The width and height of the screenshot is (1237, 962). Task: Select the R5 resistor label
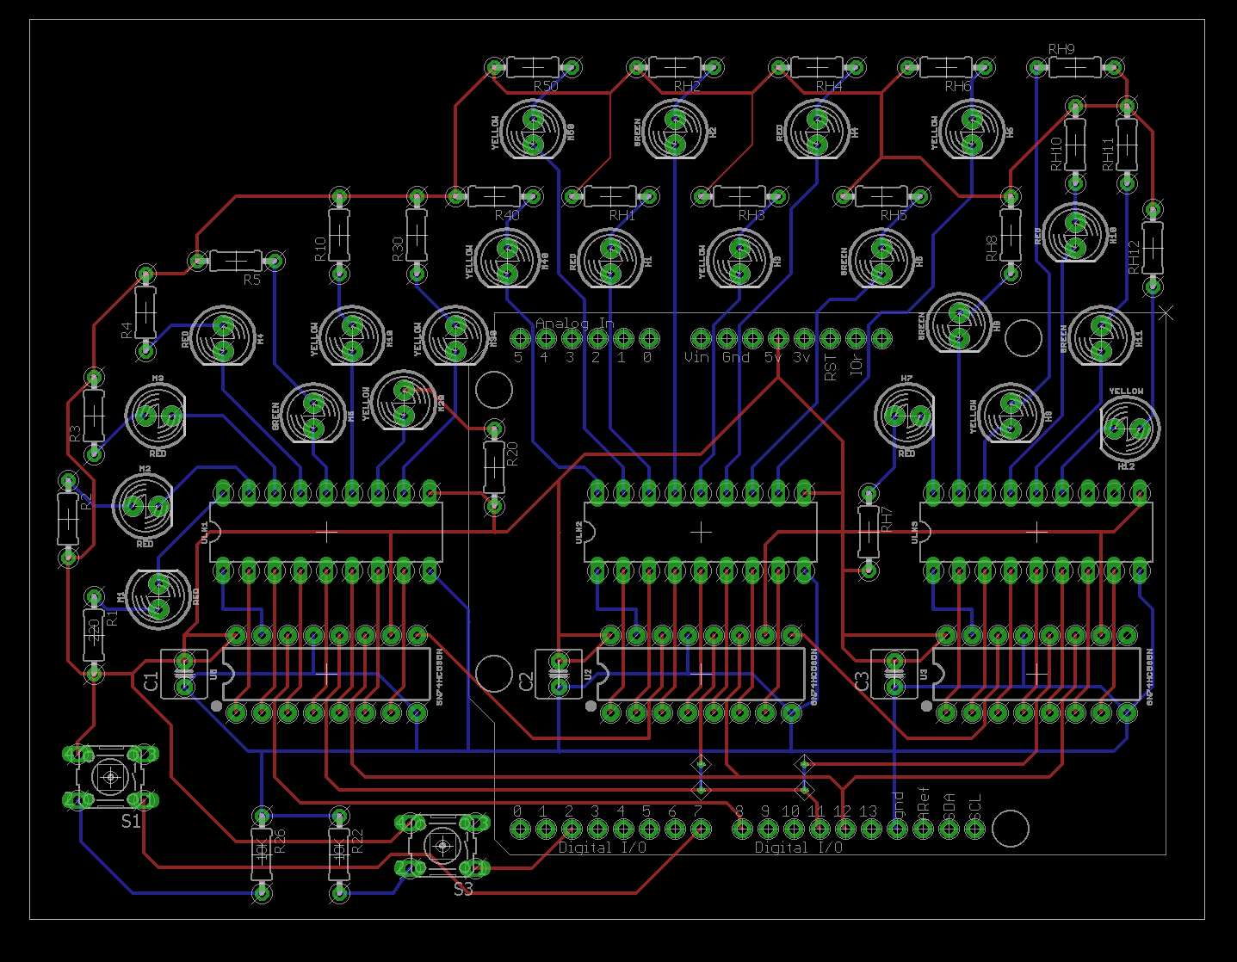(x=251, y=280)
